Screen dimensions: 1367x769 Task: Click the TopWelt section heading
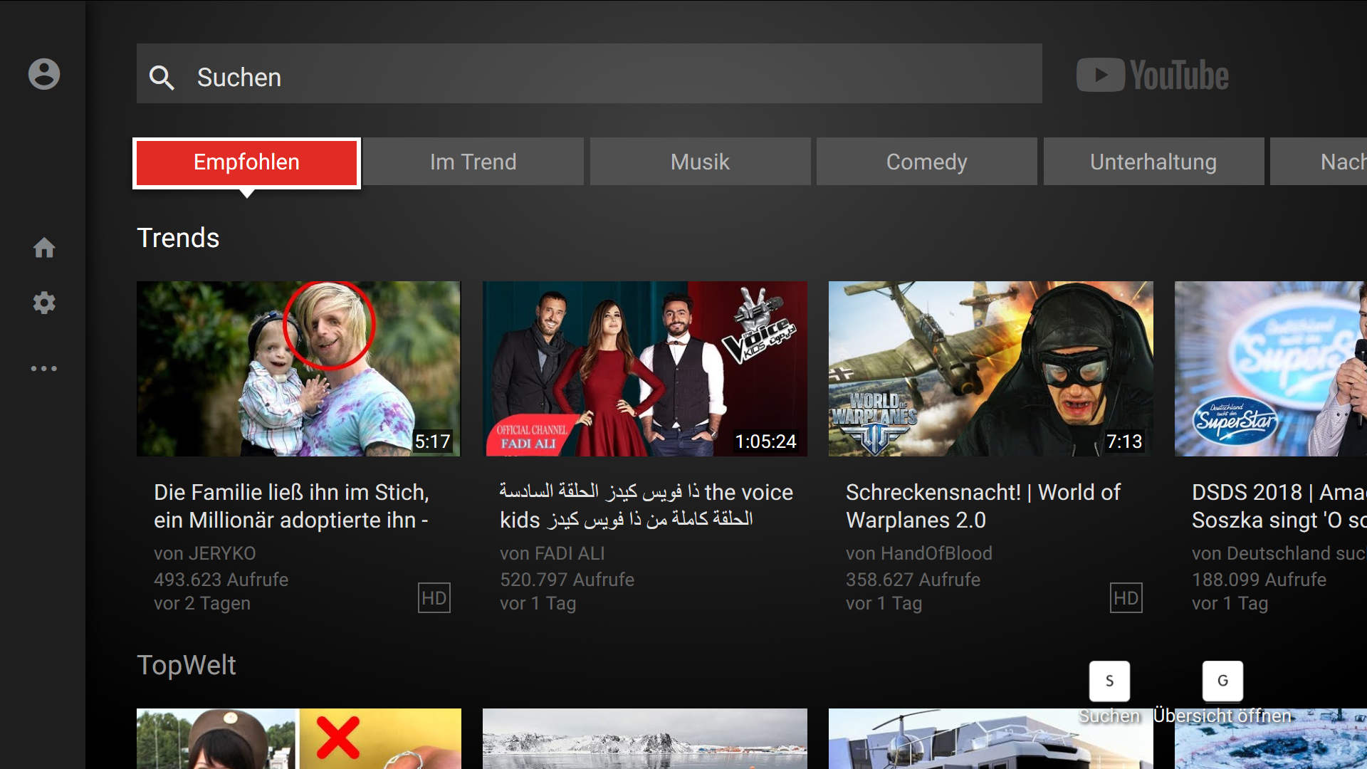[x=187, y=665]
